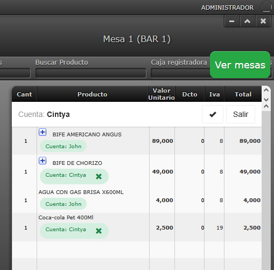Remove Cintya account from BIFE DE CHORIZO

point(99,176)
